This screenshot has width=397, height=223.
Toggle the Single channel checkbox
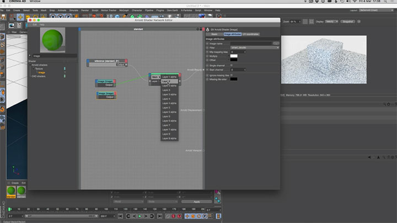point(232,65)
